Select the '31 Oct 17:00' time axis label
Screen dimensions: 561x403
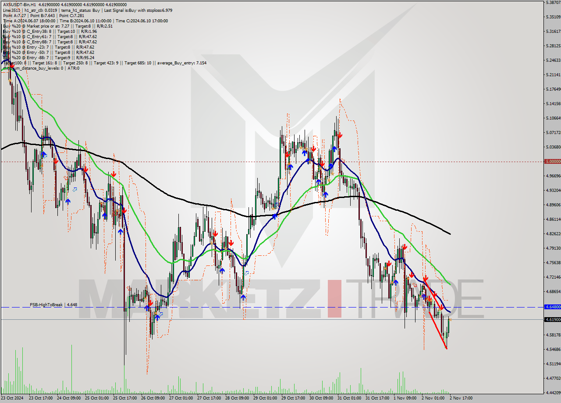377,398
